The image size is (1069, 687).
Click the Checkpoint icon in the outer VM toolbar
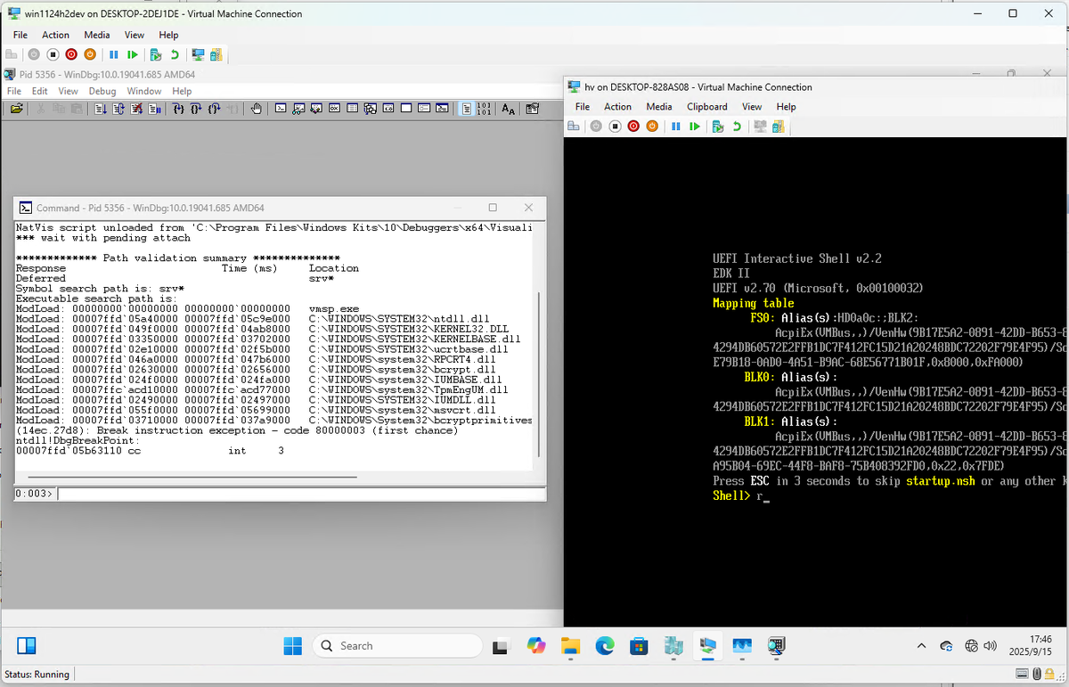[x=156, y=54]
